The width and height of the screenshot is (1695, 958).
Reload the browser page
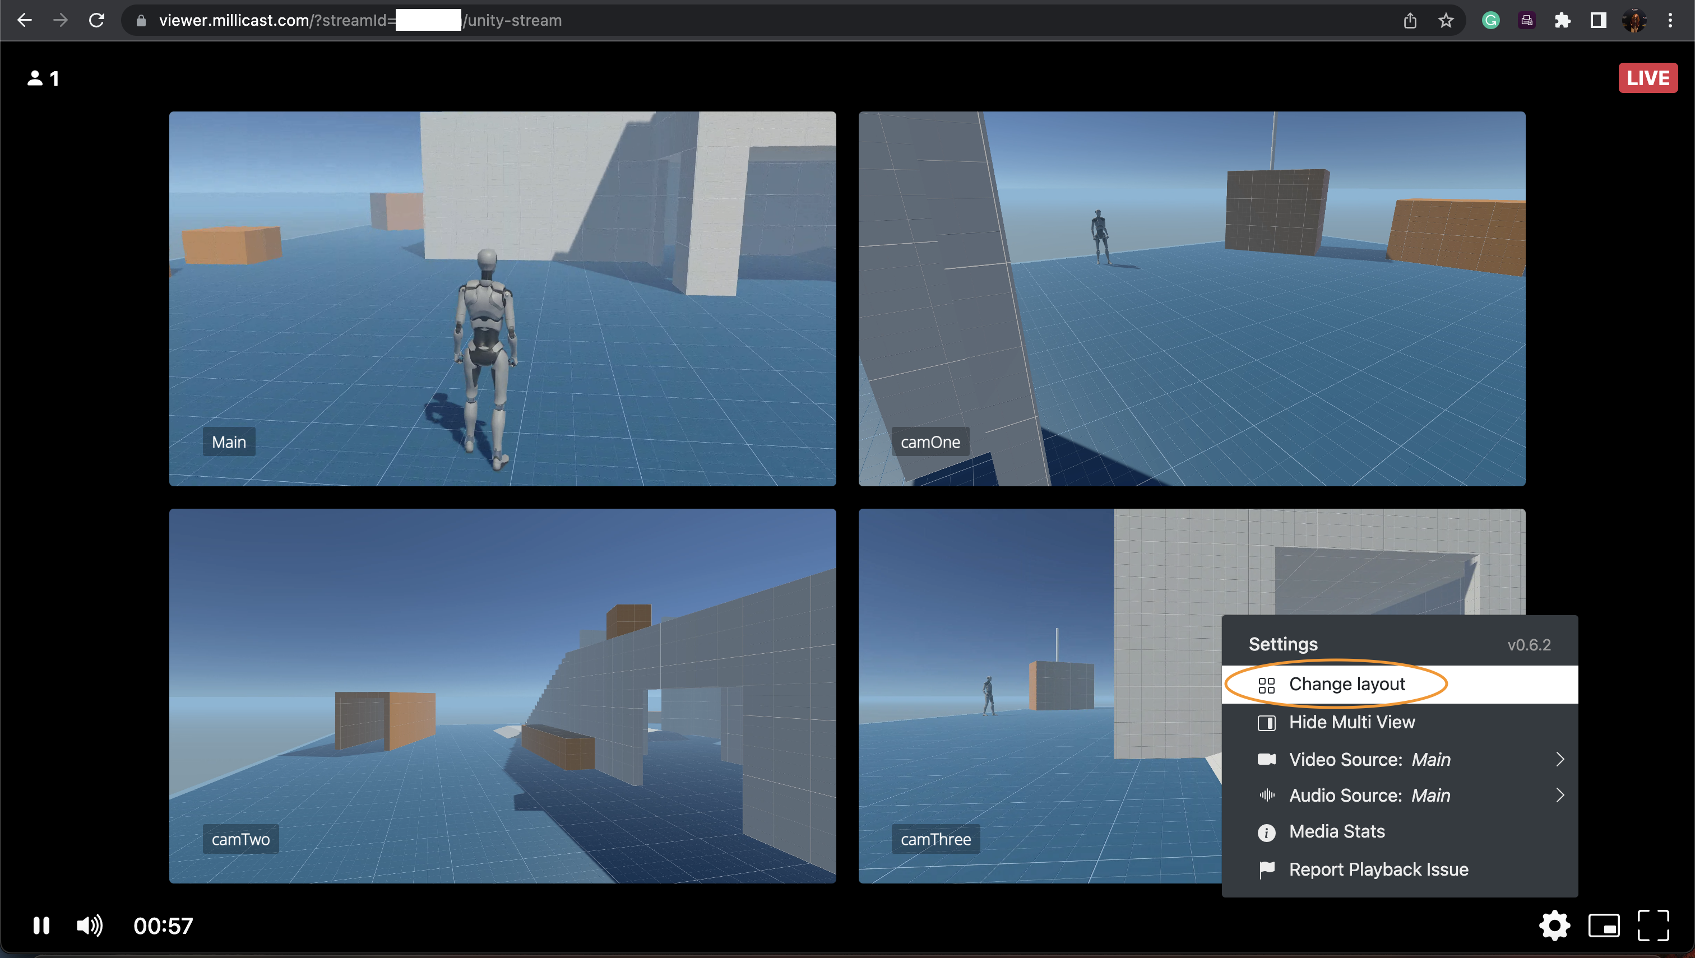97,20
